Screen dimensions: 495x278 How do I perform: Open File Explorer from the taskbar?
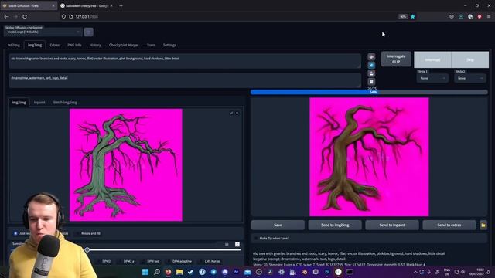179,272
